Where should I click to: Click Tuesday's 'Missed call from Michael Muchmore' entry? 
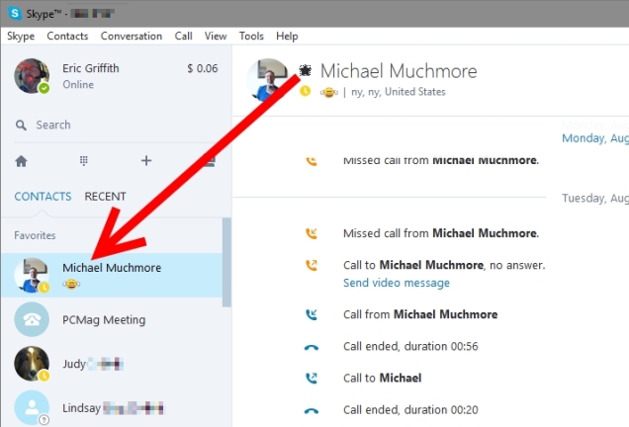[441, 233]
